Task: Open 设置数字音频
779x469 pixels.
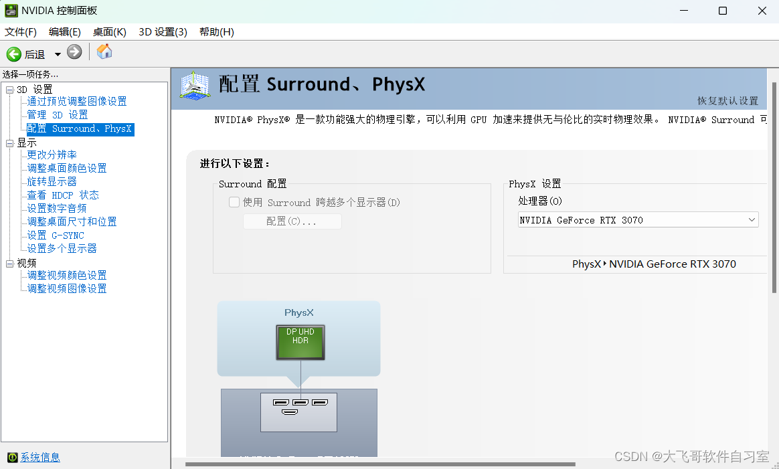Action: (57, 208)
